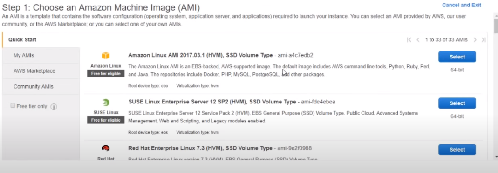Screen dimensions: 498x173
Task: Click the Amazon Linux orange box icon
Action: [106, 56]
